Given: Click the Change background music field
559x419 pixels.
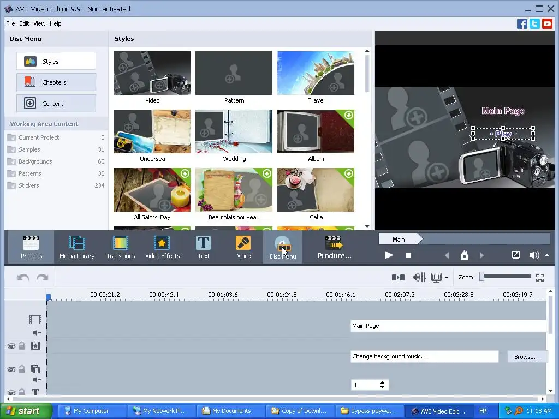Looking at the screenshot, I should (424, 356).
